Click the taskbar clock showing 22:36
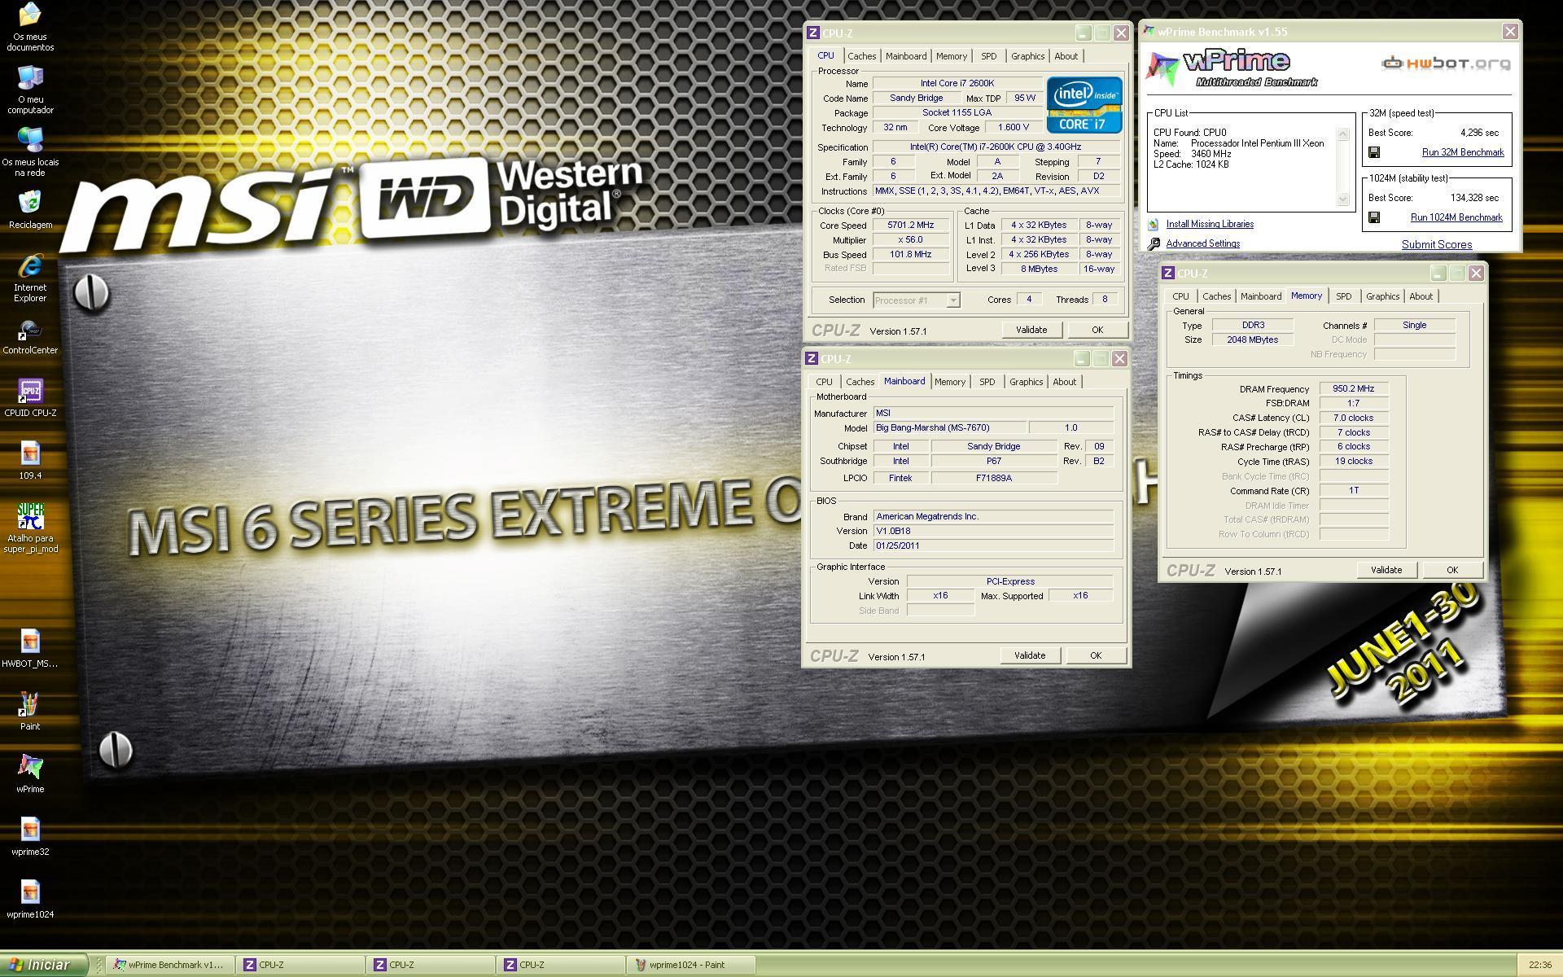This screenshot has width=1563, height=977. click(1540, 965)
